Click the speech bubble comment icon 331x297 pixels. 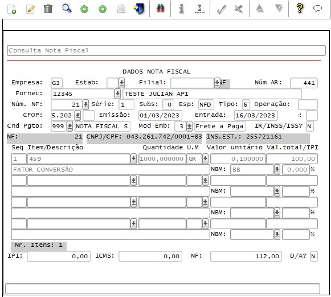317,9
